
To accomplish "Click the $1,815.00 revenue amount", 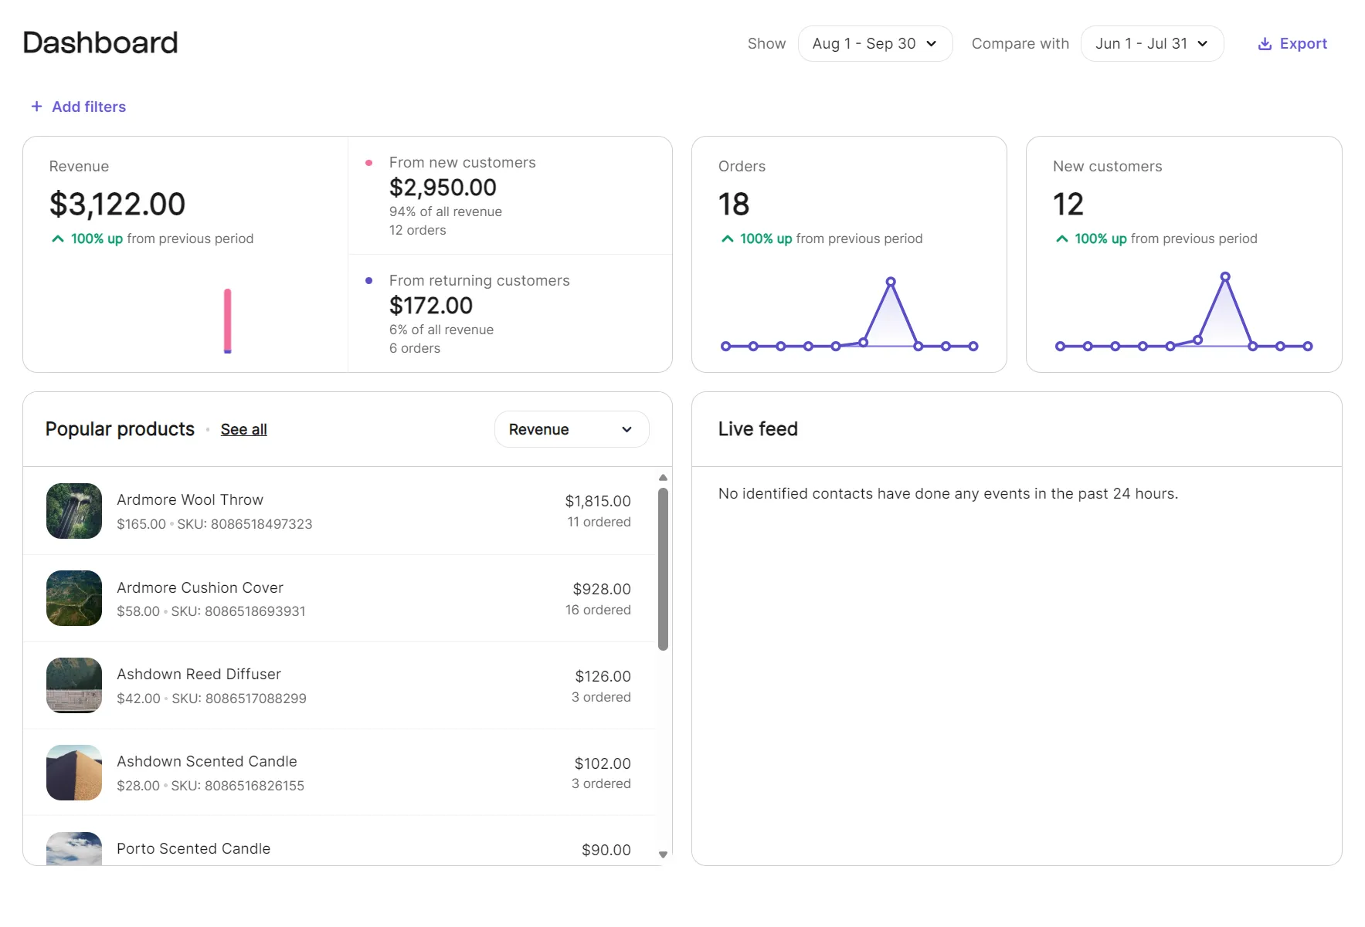I will (598, 502).
